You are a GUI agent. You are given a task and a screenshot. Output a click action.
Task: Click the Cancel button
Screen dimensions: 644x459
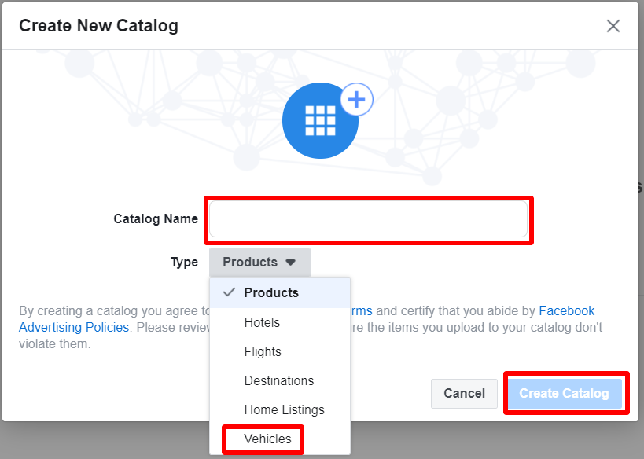click(464, 393)
